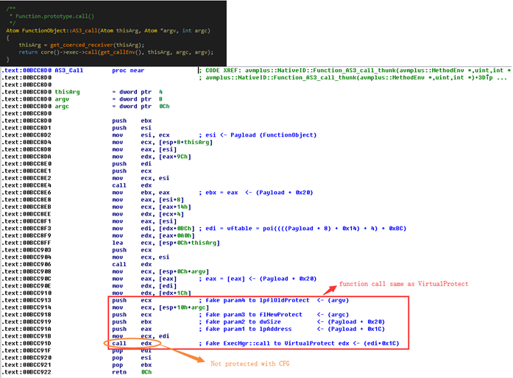The image size is (513, 378).
Task: Click the AS3_Call procedure name
Action: [x=68, y=71]
